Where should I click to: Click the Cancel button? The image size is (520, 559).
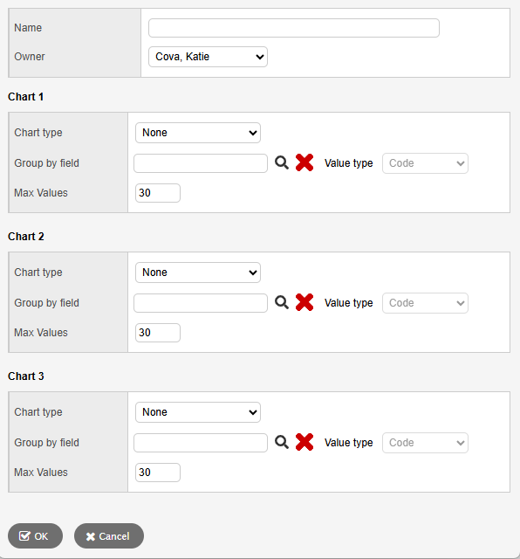109,535
